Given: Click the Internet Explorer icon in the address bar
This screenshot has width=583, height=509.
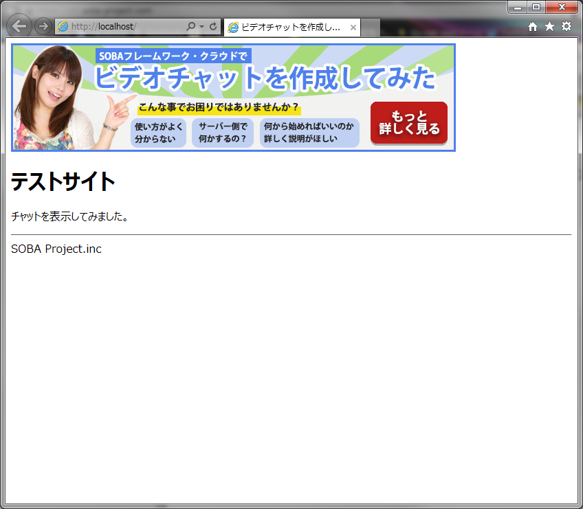Looking at the screenshot, I should point(63,26).
